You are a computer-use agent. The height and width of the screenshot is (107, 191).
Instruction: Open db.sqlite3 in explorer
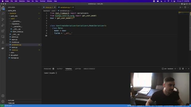click(14, 55)
